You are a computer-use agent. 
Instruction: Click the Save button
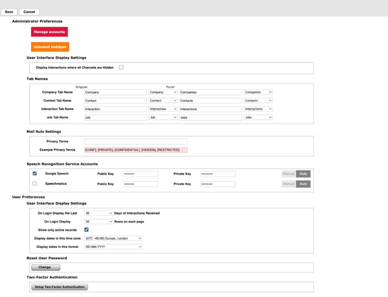[x=9, y=12]
